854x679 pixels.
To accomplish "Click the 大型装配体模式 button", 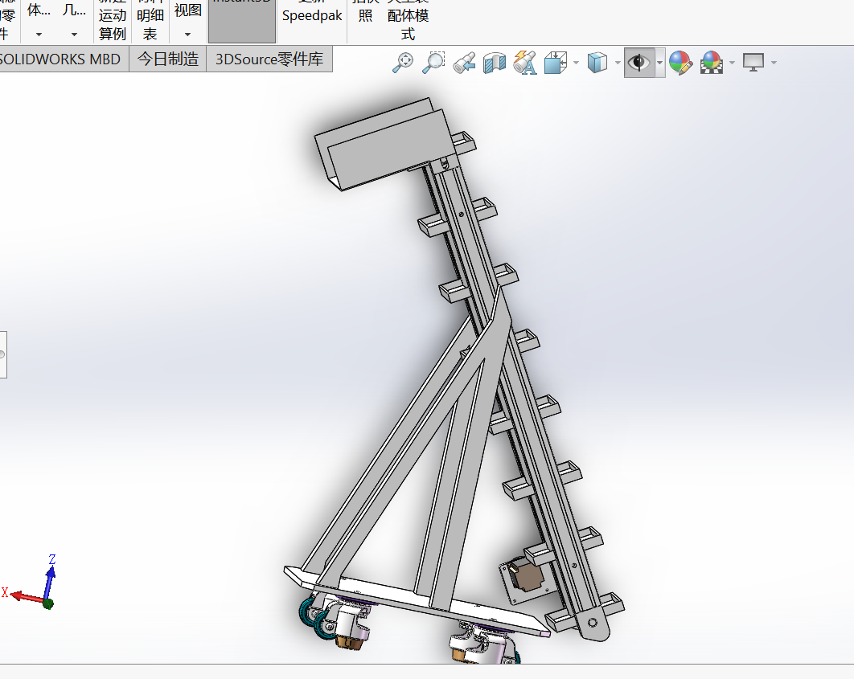I will (x=408, y=21).
